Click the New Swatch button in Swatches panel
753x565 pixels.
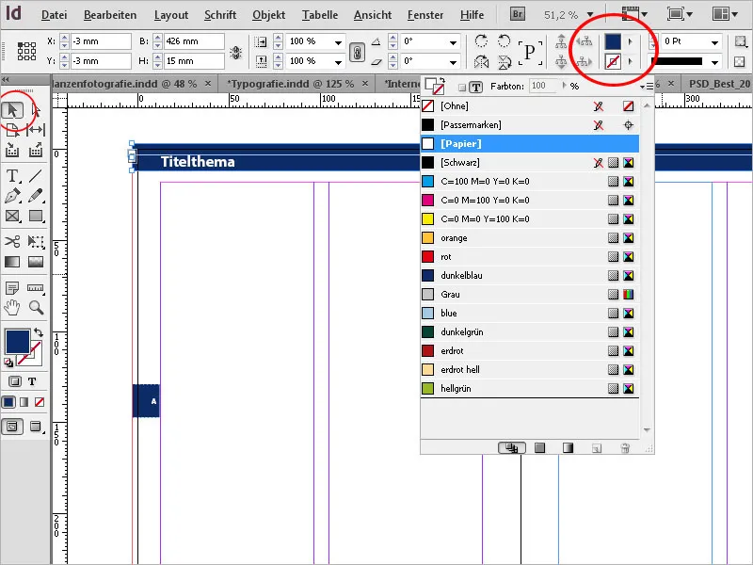tap(597, 448)
